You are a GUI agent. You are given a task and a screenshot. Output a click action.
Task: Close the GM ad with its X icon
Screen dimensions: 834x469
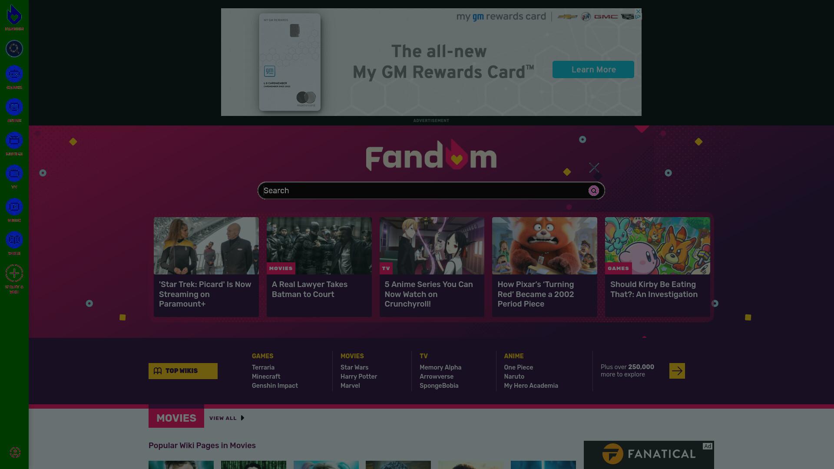pos(638,11)
